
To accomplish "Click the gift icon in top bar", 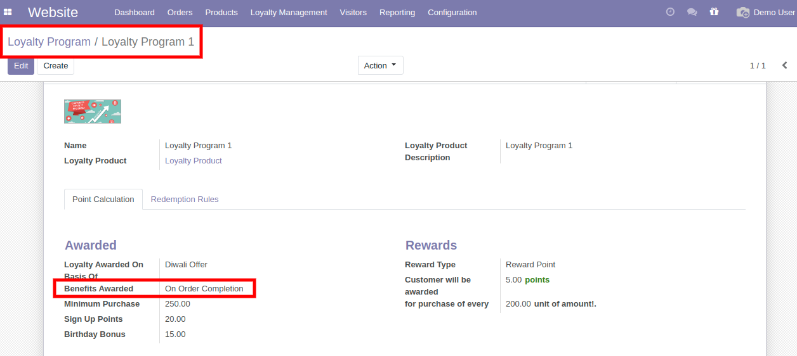I will pyautogui.click(x=714, y=12).
